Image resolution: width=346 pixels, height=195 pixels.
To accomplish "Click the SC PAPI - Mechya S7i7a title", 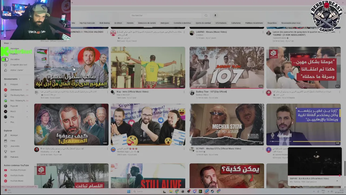I will coord(218,149).
